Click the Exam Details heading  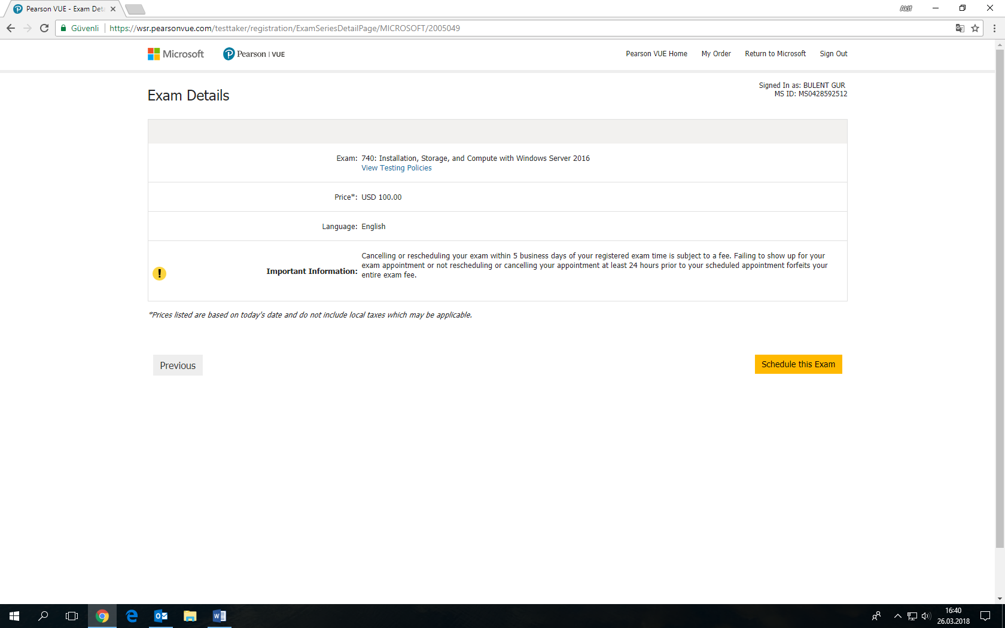click(188, 96)
